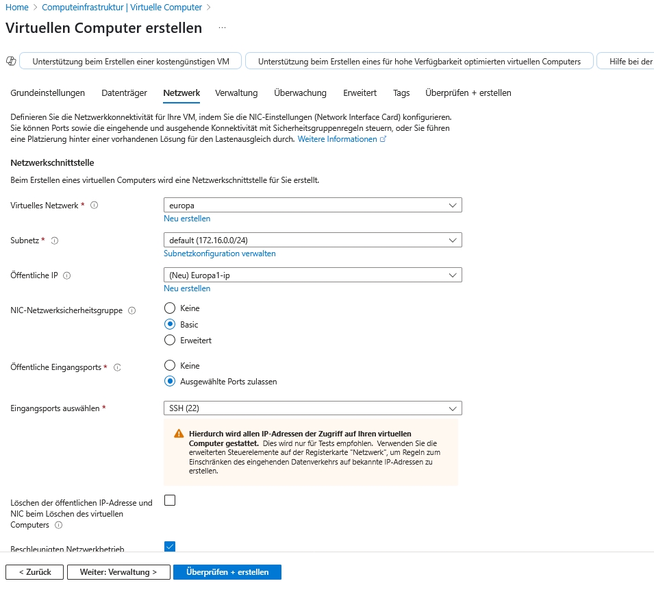
Task: Switch to the Datenträger tab
Action: tap(124, 92)
